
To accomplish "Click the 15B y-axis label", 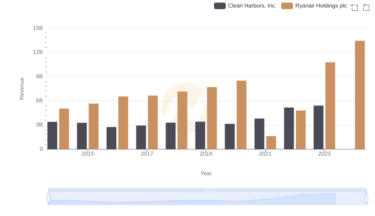I will tap(38, 28).
